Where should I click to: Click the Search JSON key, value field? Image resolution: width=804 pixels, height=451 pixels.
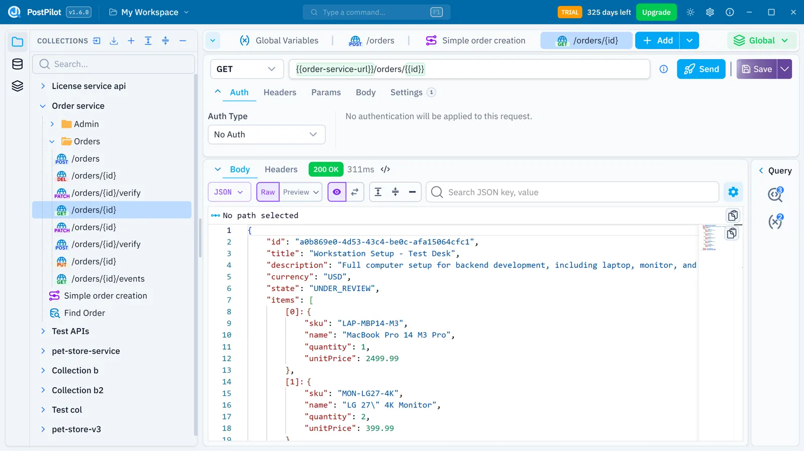tap(572, 192)
